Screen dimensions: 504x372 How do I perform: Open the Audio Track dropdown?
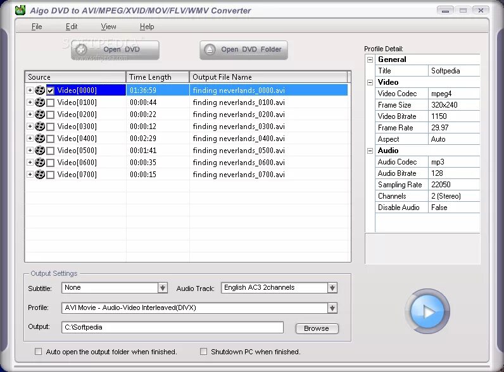332,288
